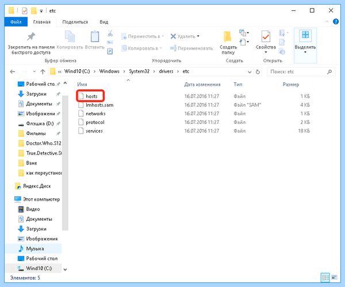
Task: Select the lmhosts.sam file
Action: 99,105
